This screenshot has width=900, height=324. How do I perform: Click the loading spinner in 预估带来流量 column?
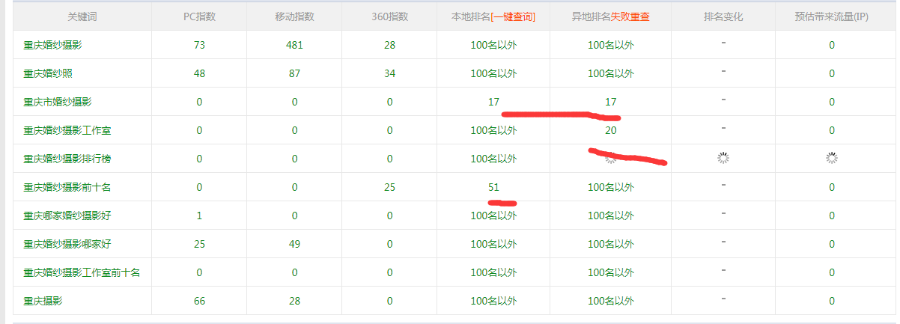coord(831,158)
